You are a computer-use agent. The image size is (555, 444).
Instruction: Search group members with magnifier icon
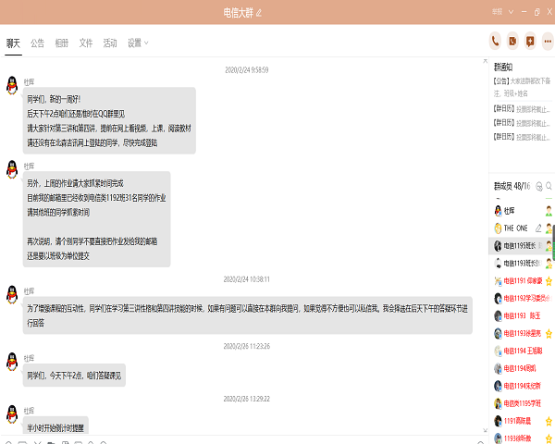(549, 186)
